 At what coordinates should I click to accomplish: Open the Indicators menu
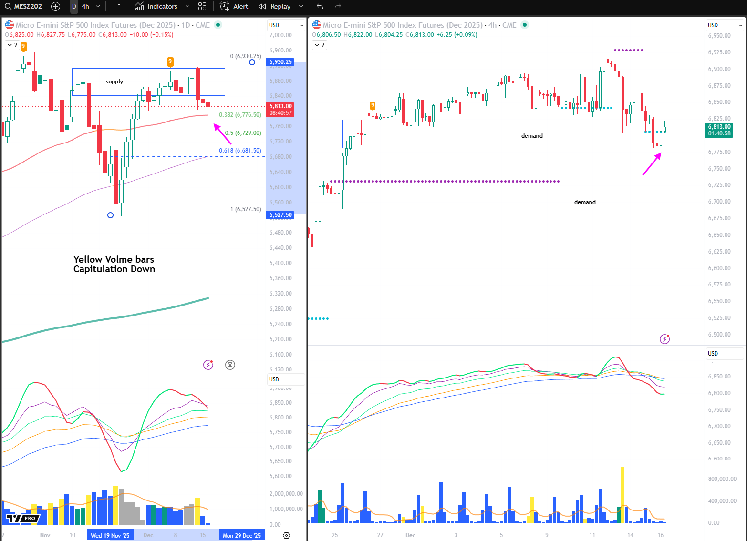[156, 6]
